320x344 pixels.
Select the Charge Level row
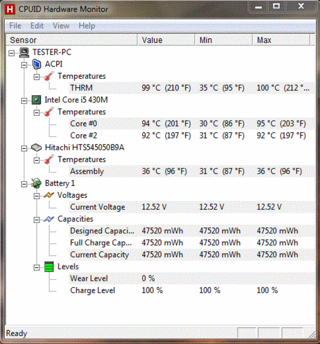click(x=192, y=291)
